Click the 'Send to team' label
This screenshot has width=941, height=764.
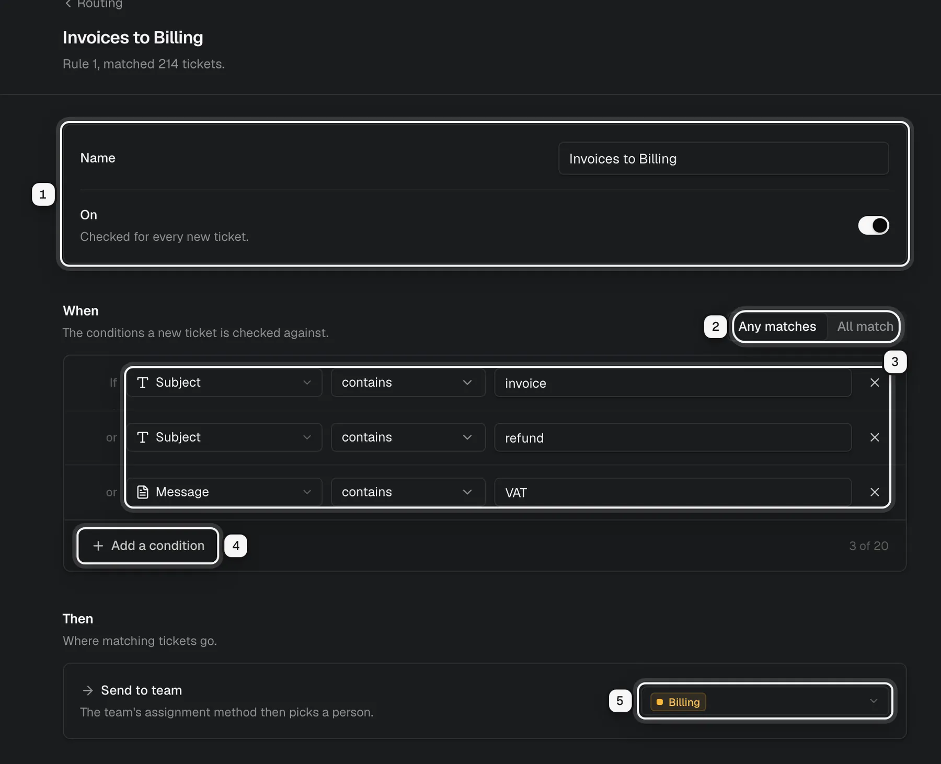click(141, 690)
